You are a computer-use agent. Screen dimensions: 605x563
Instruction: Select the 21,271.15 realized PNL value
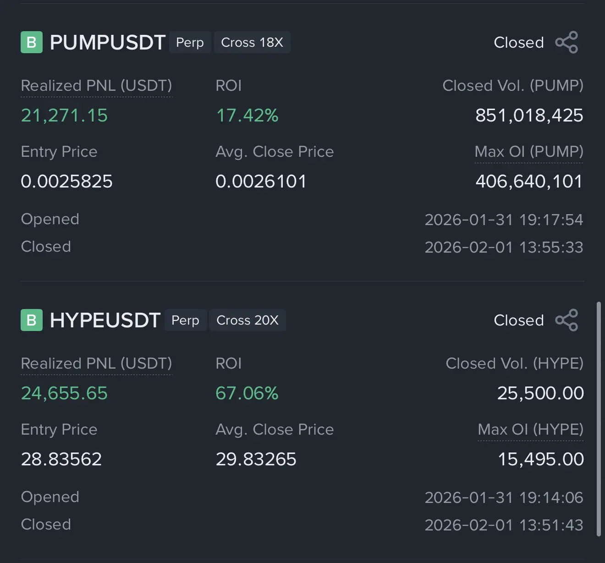64,116
